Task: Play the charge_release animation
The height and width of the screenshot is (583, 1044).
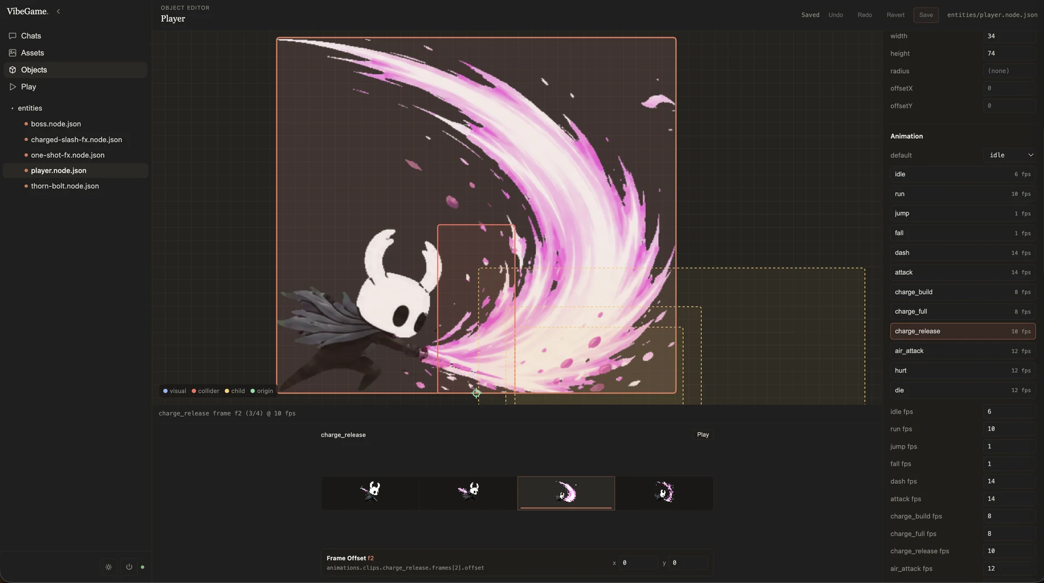Action: click(x=703, y=434)
